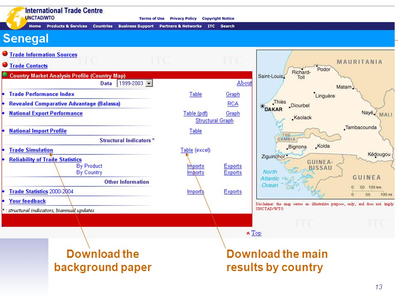Click the Country Market Analysis Profile header
398x298 pixels.
coord(68,76)
